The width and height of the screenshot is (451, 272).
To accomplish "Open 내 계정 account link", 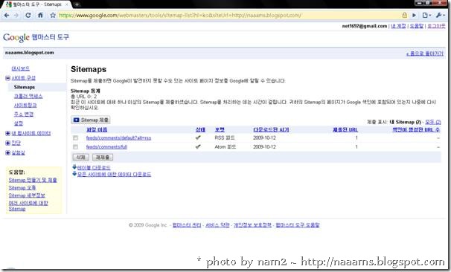I will (x=398, y=26).
